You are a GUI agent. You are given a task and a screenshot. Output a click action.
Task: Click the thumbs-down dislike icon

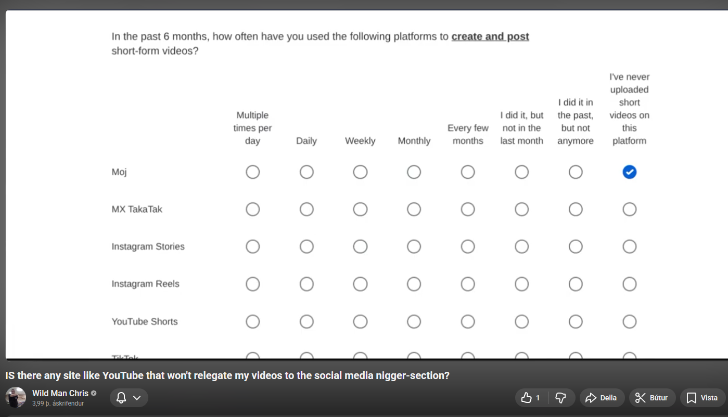click(560, 398)
